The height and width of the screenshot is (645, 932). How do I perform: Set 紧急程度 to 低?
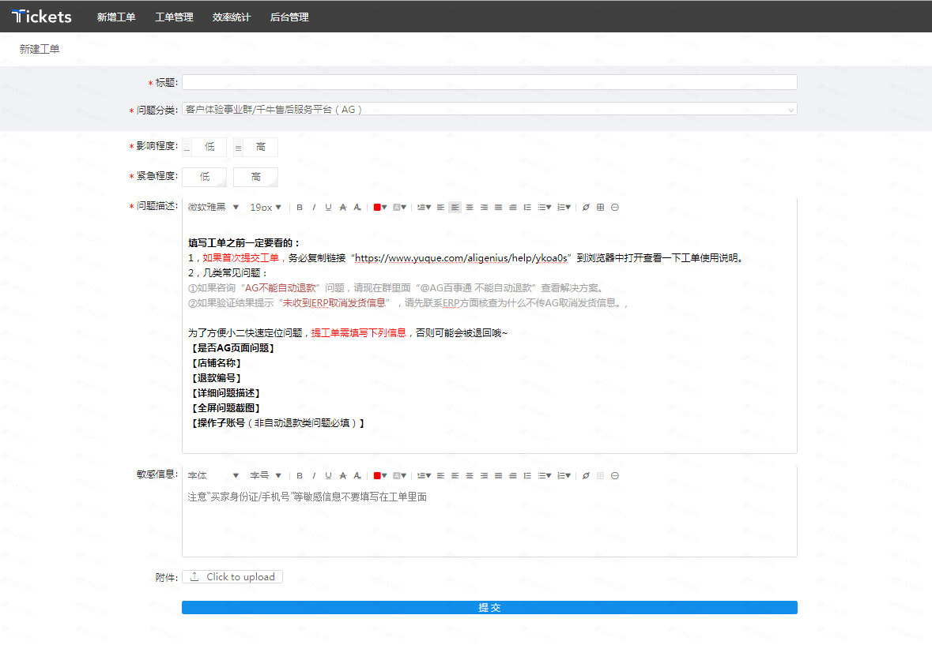[x=205, y=177]
